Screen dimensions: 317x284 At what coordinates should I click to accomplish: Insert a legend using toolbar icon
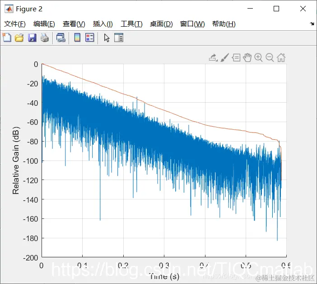point(90,38)
